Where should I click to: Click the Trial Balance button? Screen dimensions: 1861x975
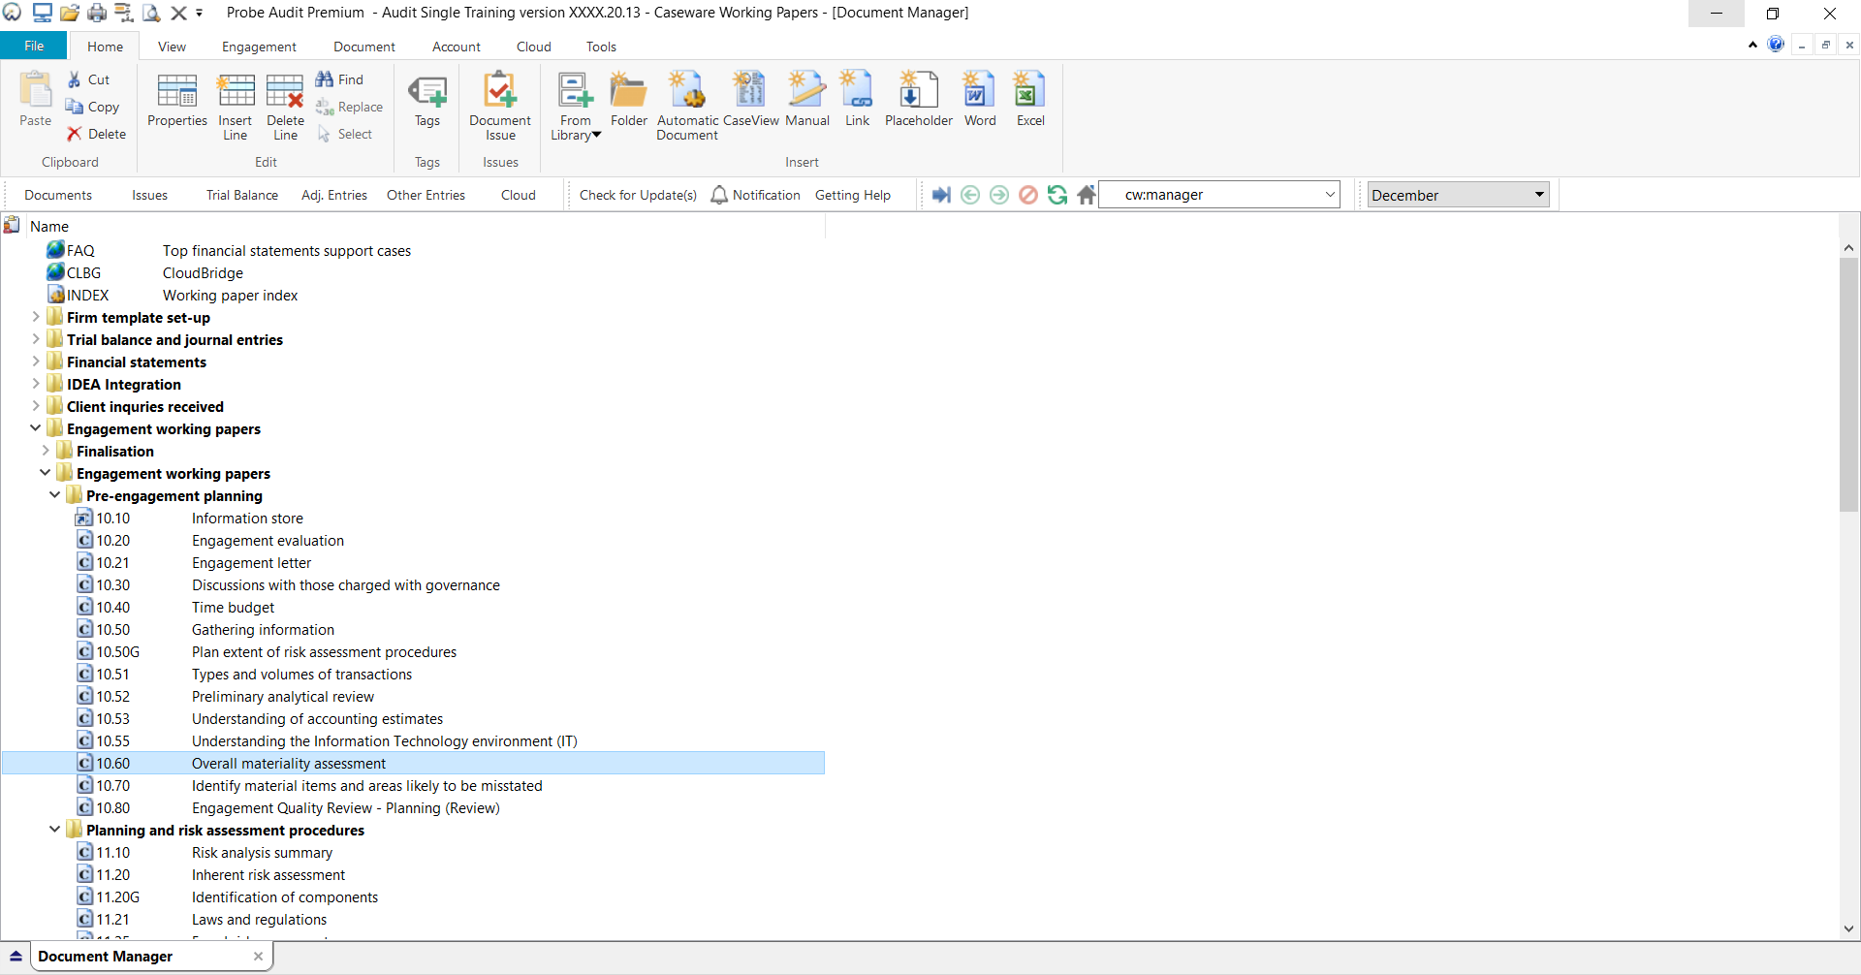tap(241, 195)
